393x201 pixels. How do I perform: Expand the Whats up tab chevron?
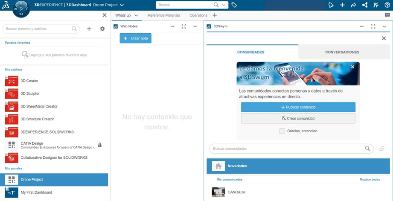136,15
